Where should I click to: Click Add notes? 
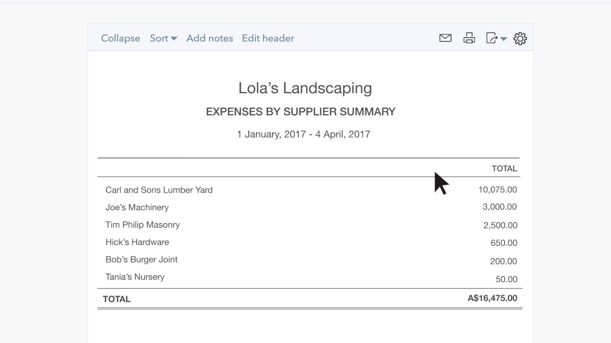pos(210,38)
